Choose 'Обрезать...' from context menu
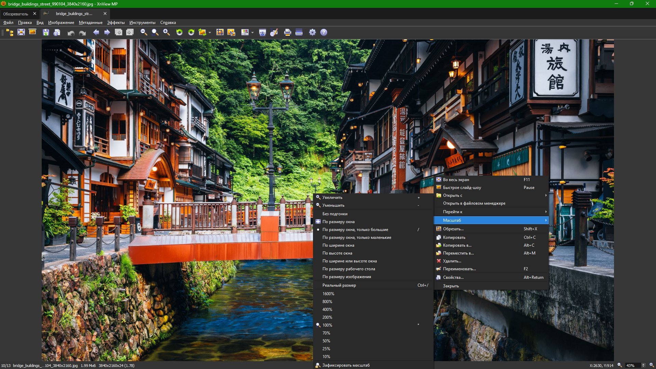The width and height of the screenshot is (656, 369). coord(453,229)
